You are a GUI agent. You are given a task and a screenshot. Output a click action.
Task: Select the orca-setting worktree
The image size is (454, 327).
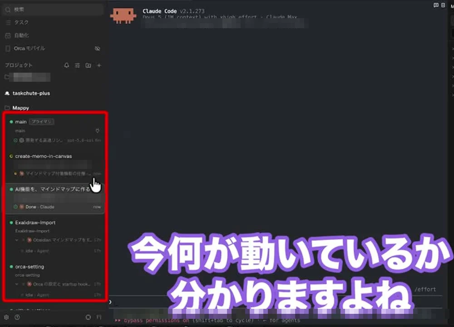click(30, 267)
